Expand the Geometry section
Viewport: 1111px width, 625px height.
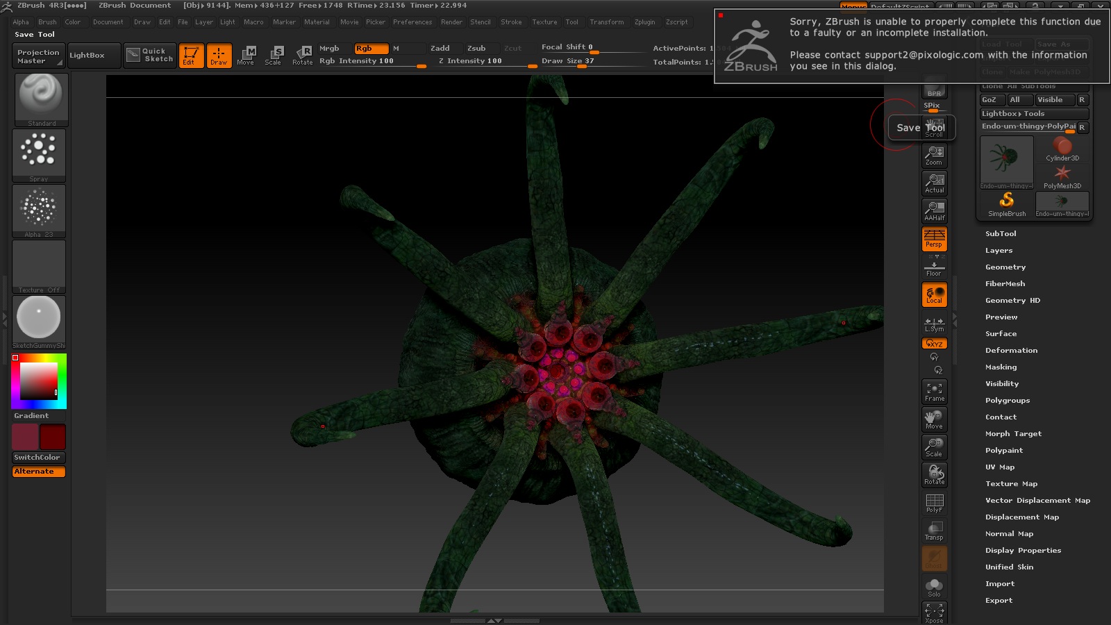pos(1005,267)
